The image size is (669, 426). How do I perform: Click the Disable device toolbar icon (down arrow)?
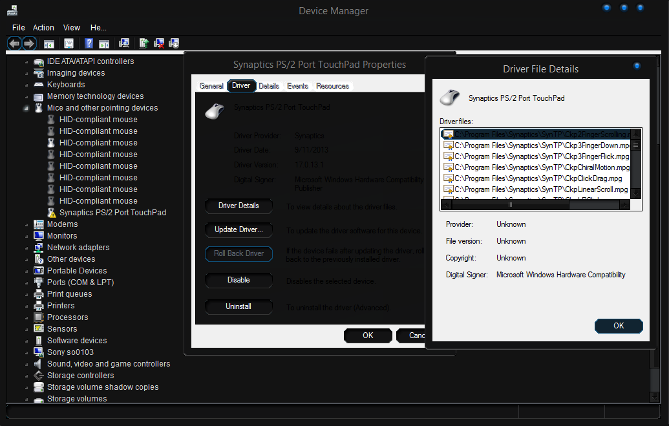click(x=174, y=43)
